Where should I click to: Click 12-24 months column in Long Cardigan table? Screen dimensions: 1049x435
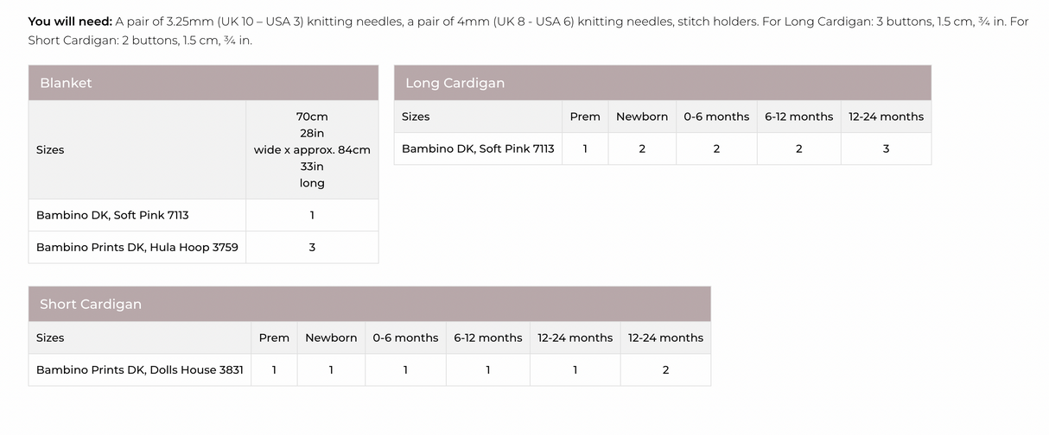tap(886, 117)
